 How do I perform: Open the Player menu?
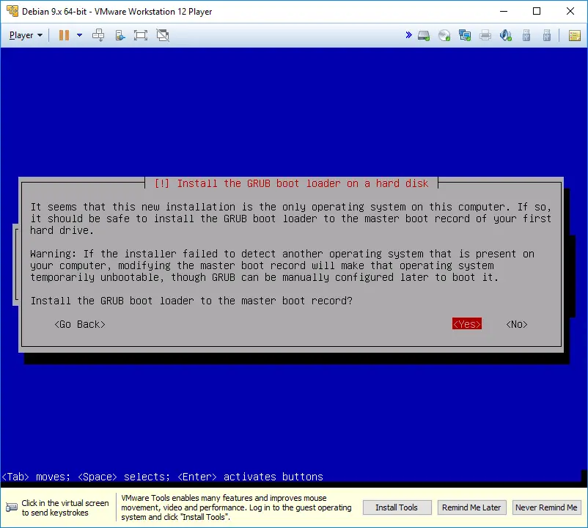[26, 35]
